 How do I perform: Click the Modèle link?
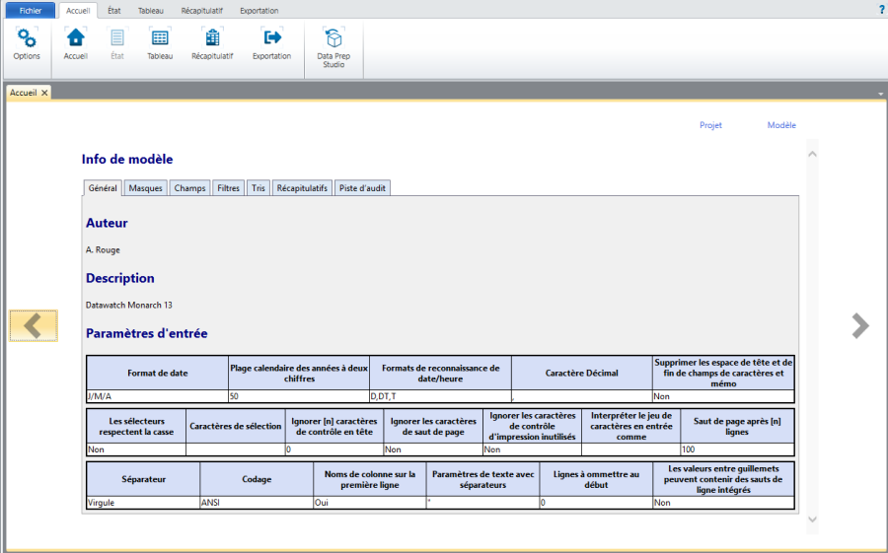(x=781, y=125)
